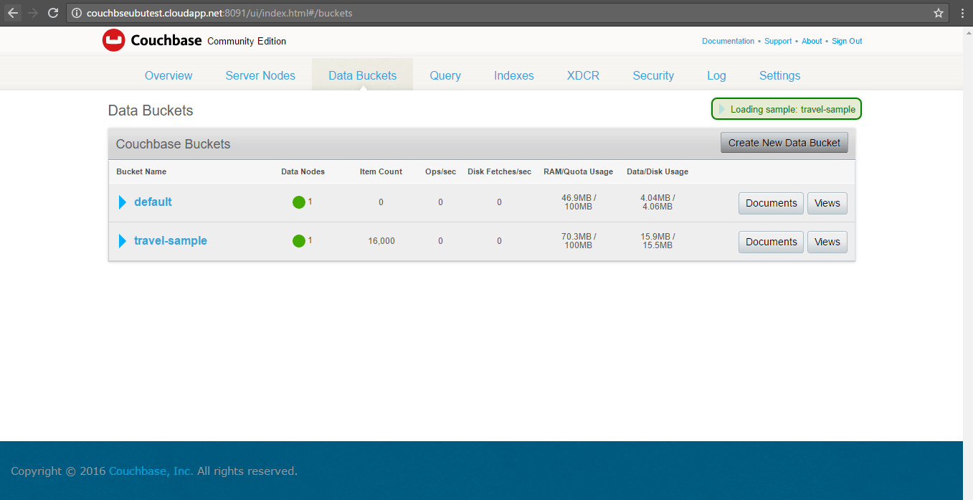973x500 pixels.
Task: Click the Couchbase logo
Action: coord(113,40)
